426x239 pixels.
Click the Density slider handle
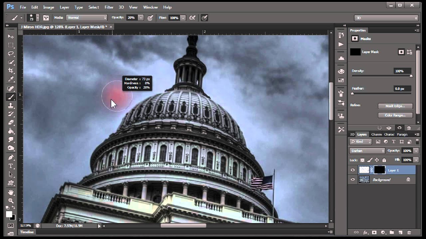(x=411, y=76)
